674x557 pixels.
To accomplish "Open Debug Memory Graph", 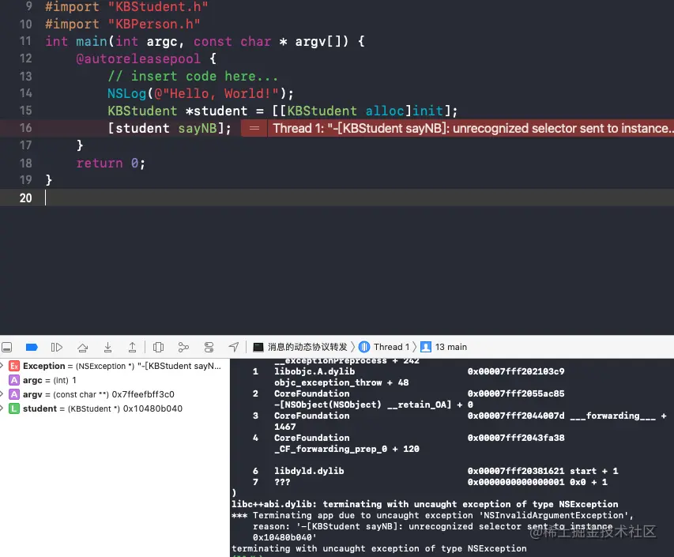I will tap(183, 347).
